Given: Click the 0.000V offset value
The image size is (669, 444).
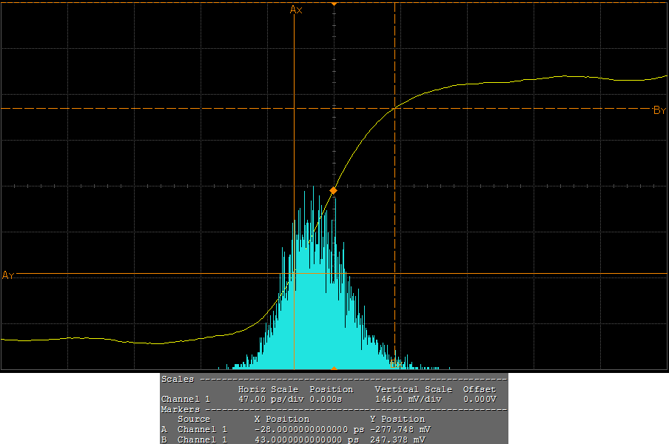Looking at the screenshot, I should [480, 399].
